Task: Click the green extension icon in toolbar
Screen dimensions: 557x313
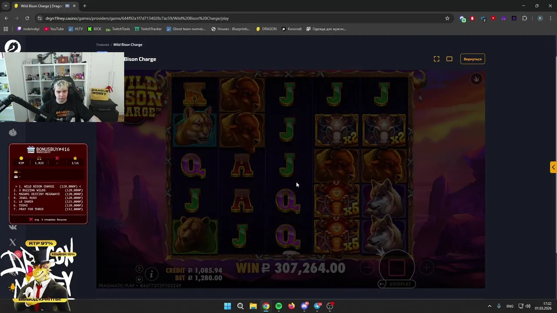Action: click(463, 19)
